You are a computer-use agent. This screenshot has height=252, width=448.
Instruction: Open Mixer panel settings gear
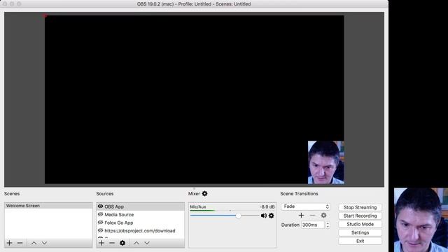204,193
